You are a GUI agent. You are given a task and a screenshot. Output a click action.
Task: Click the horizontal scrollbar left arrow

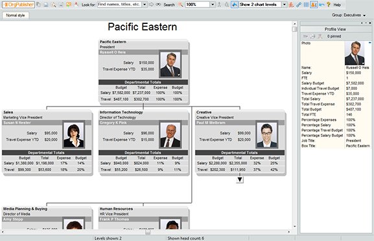pos(3,232)
